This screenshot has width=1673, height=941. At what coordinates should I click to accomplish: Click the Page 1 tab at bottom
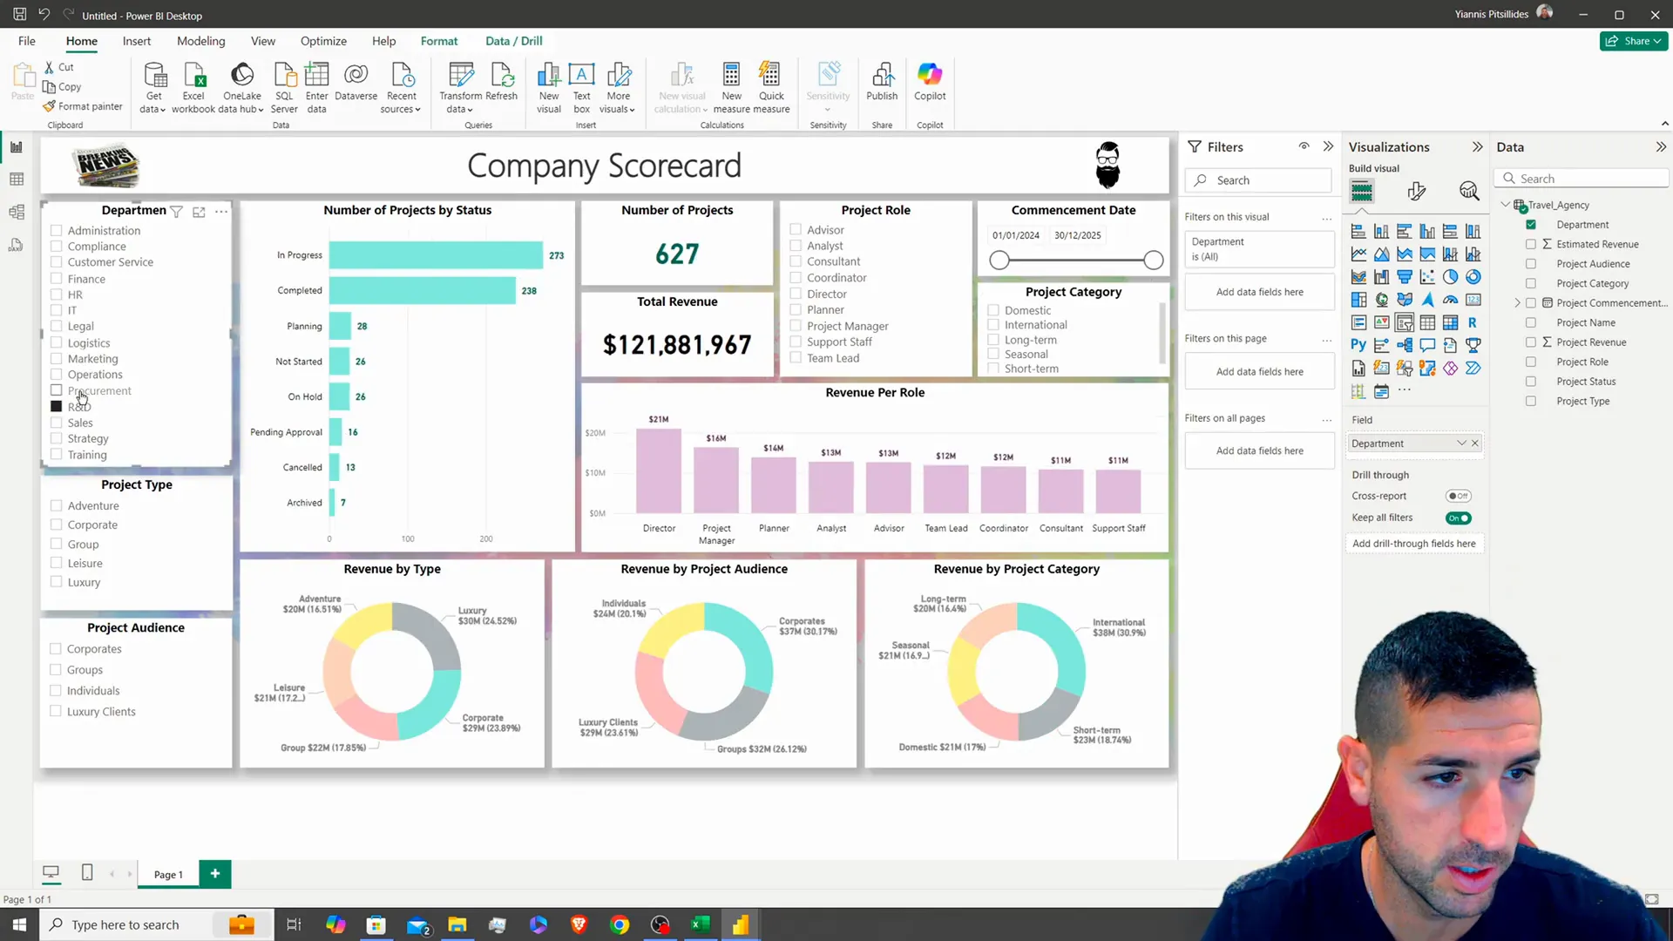click(168, 877)
